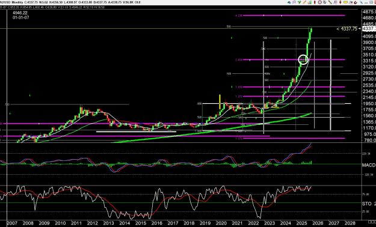Click the M-shaped measure tool icon
The height and width of the screenshot is (227, 376).
351,2
